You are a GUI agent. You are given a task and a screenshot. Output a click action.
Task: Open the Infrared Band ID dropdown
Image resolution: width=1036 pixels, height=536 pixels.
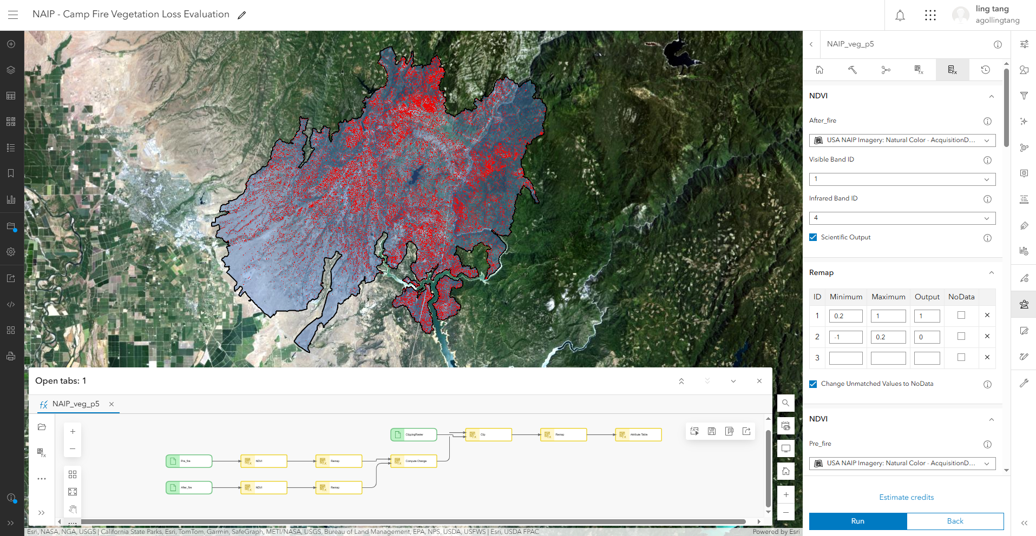tap(902, 218)
